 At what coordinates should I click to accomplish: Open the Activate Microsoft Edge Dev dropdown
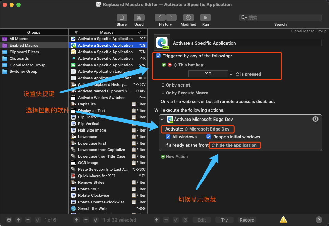(x=207, y=129)
